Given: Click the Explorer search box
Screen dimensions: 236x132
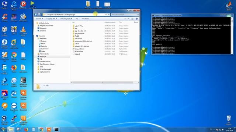Looking at the screenshot, I should coord(125,15).
